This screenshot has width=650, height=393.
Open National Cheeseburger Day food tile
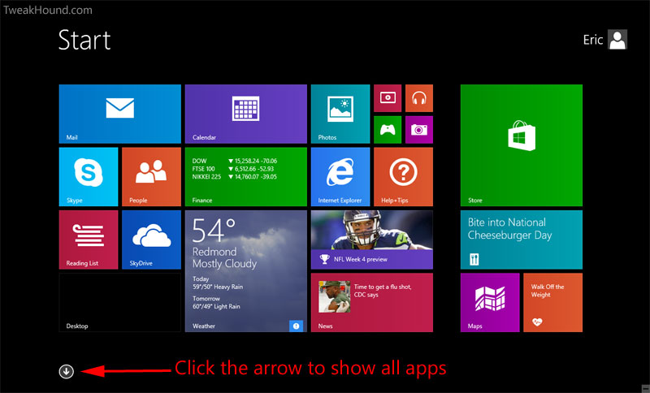click(x=522, y=240)
